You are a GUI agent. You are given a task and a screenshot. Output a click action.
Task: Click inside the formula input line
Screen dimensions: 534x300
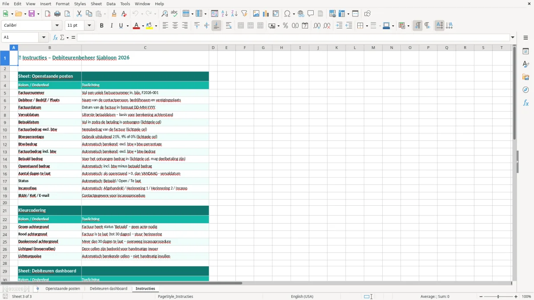pos(293,37)
